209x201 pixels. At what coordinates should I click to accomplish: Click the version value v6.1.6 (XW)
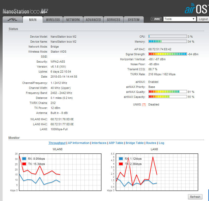58,67
